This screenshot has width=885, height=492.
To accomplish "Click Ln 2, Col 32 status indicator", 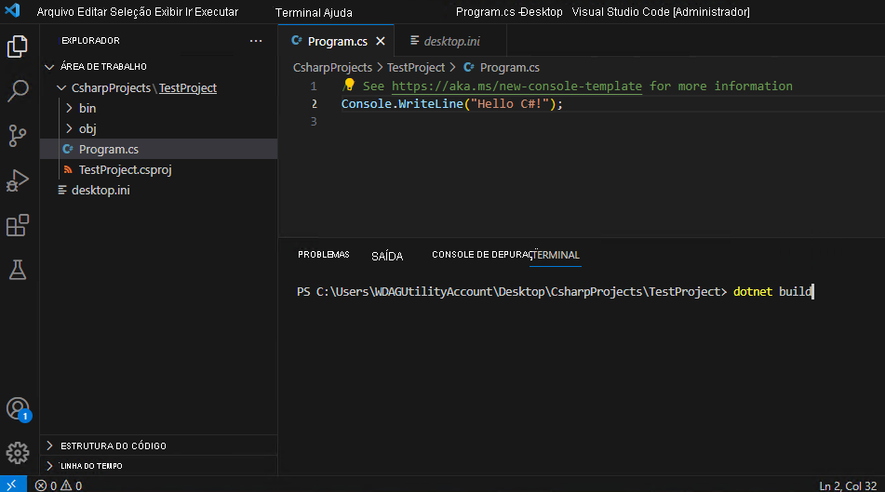I will point(848,485).
